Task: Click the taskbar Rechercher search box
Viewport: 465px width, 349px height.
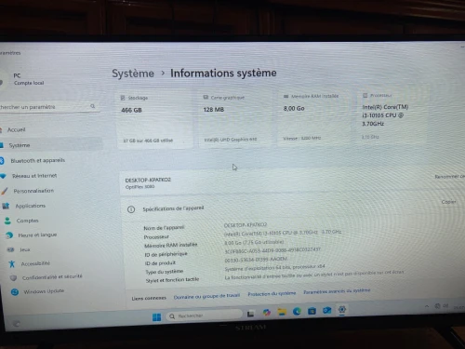Action: 204,315
